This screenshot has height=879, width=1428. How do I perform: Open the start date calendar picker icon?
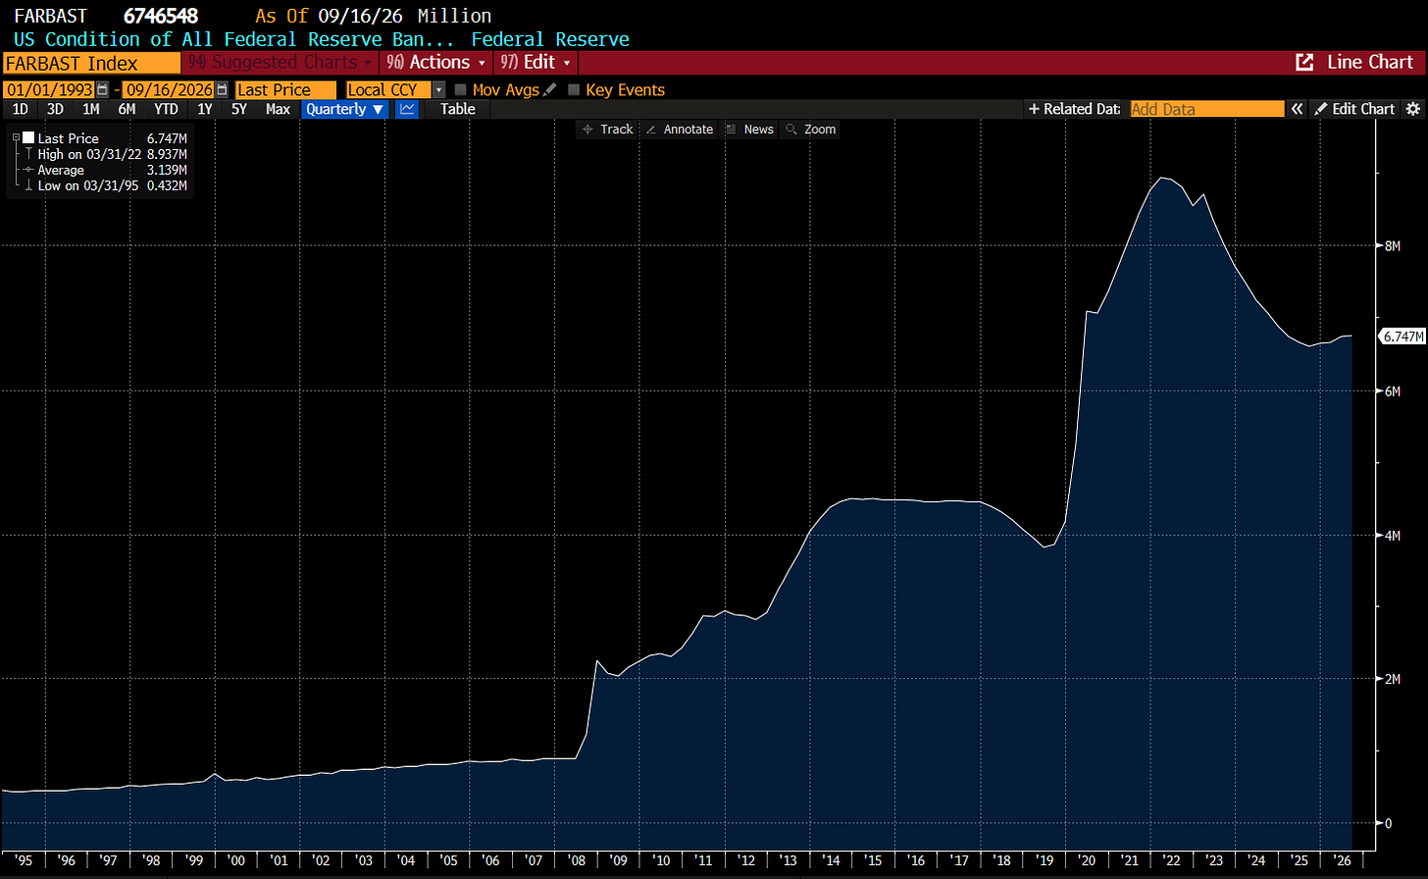tap(103, 89)
